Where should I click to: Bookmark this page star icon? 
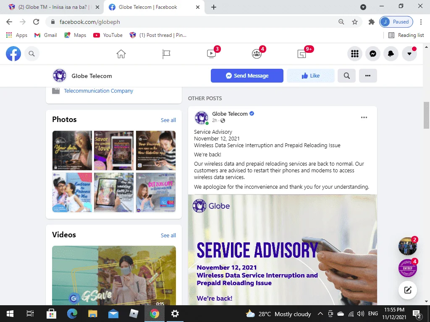coord(355,22)
